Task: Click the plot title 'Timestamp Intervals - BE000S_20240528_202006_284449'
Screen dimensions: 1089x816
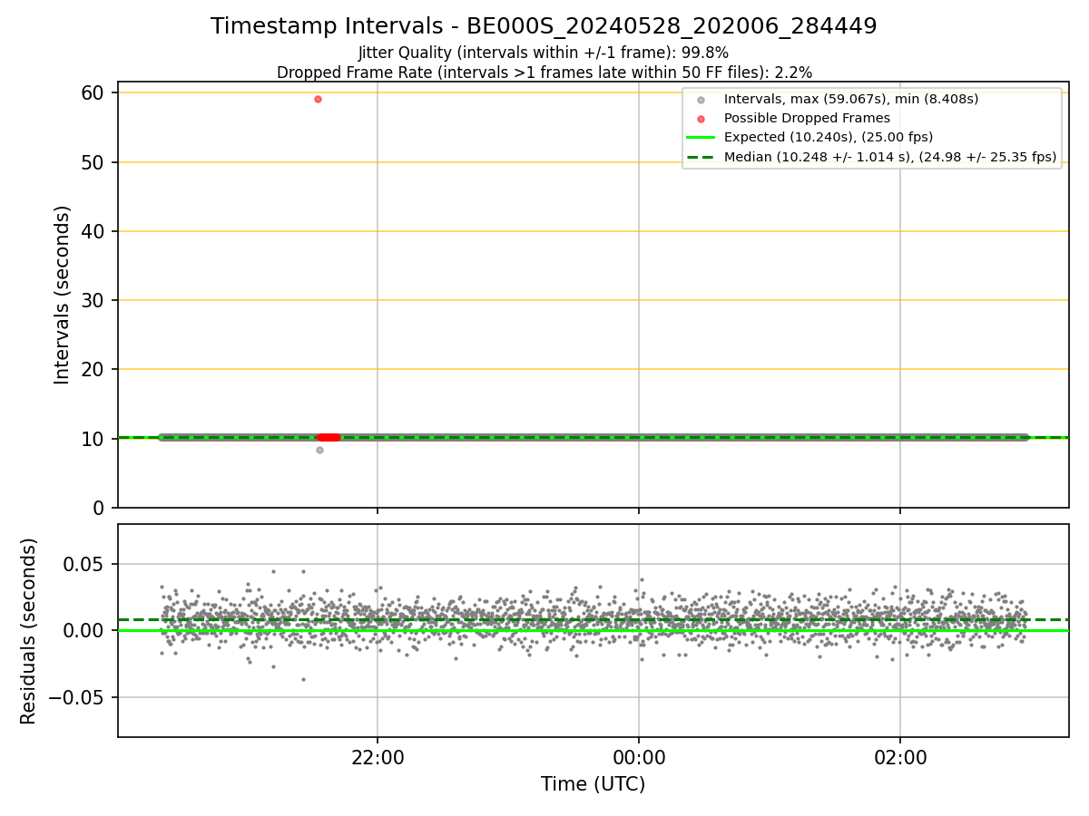Action: (544, 26)
